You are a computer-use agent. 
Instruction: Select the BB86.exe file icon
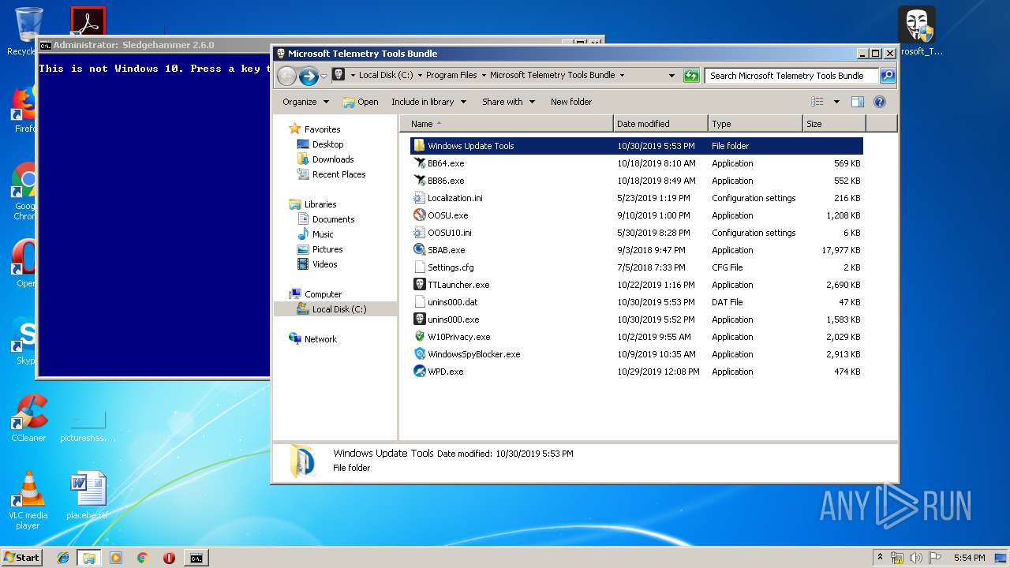click(x=420, y=181)
